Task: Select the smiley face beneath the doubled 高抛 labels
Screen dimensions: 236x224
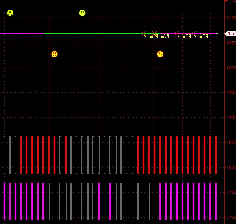Action: 160,54
